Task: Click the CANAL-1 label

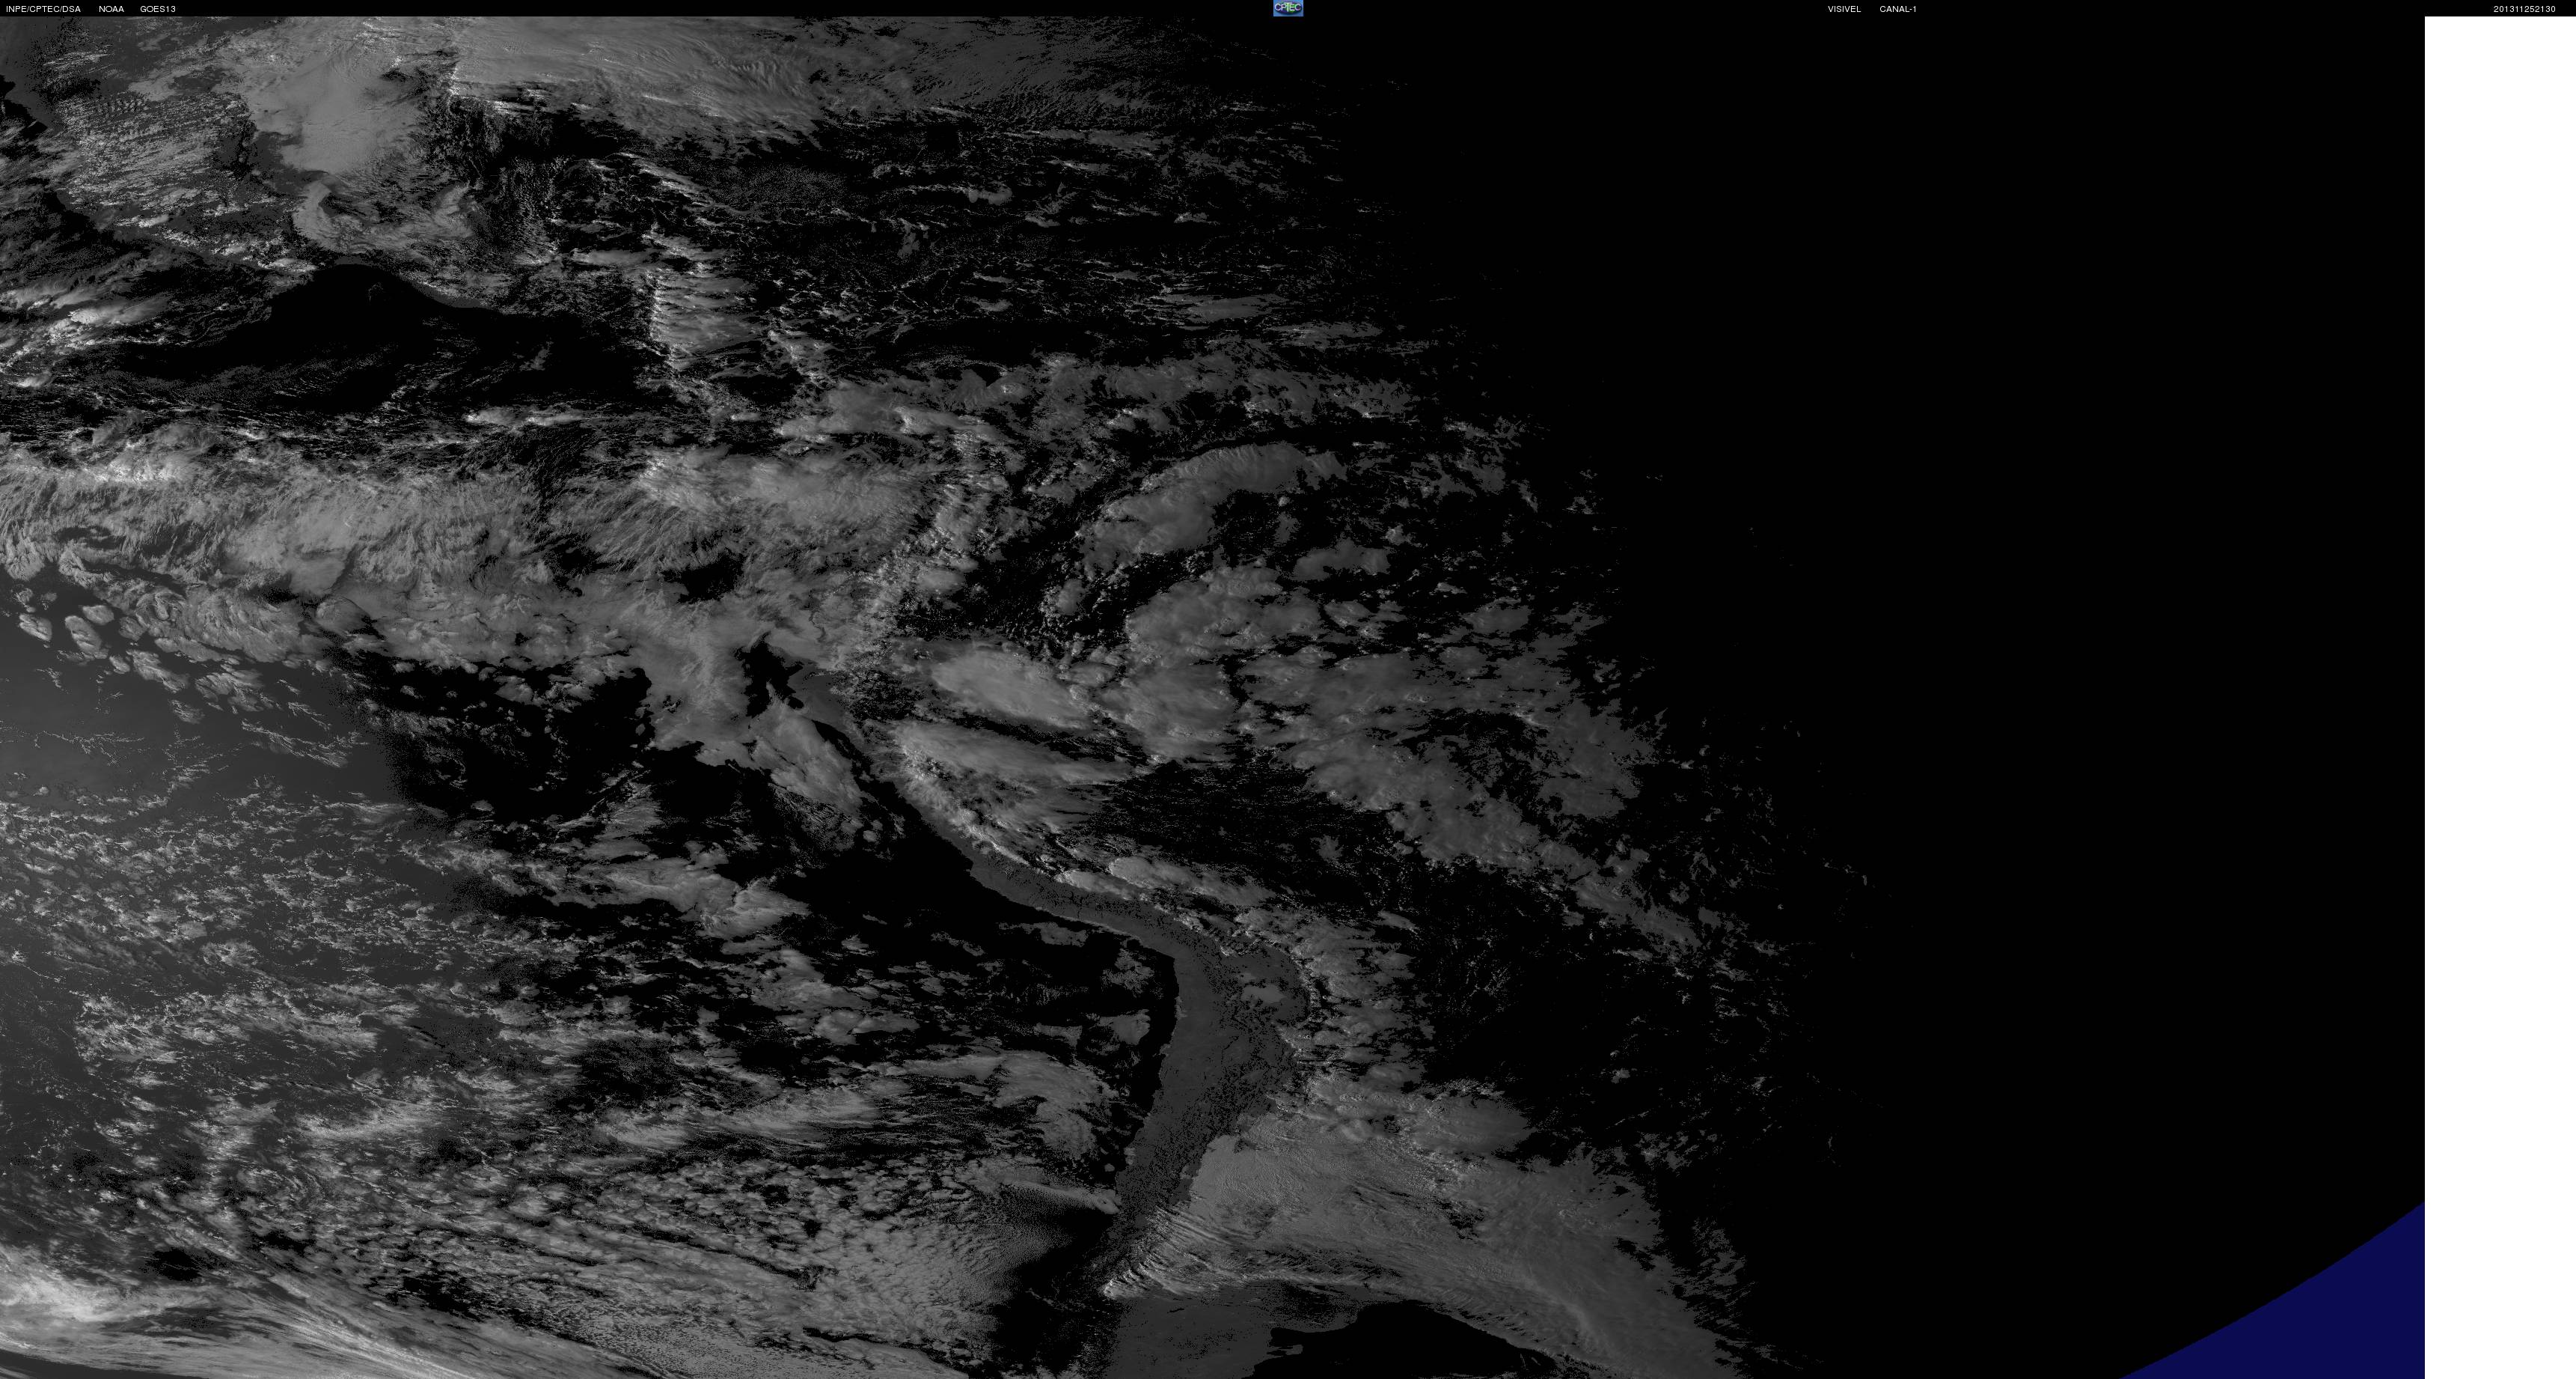Action: (x=1898, y=9)
